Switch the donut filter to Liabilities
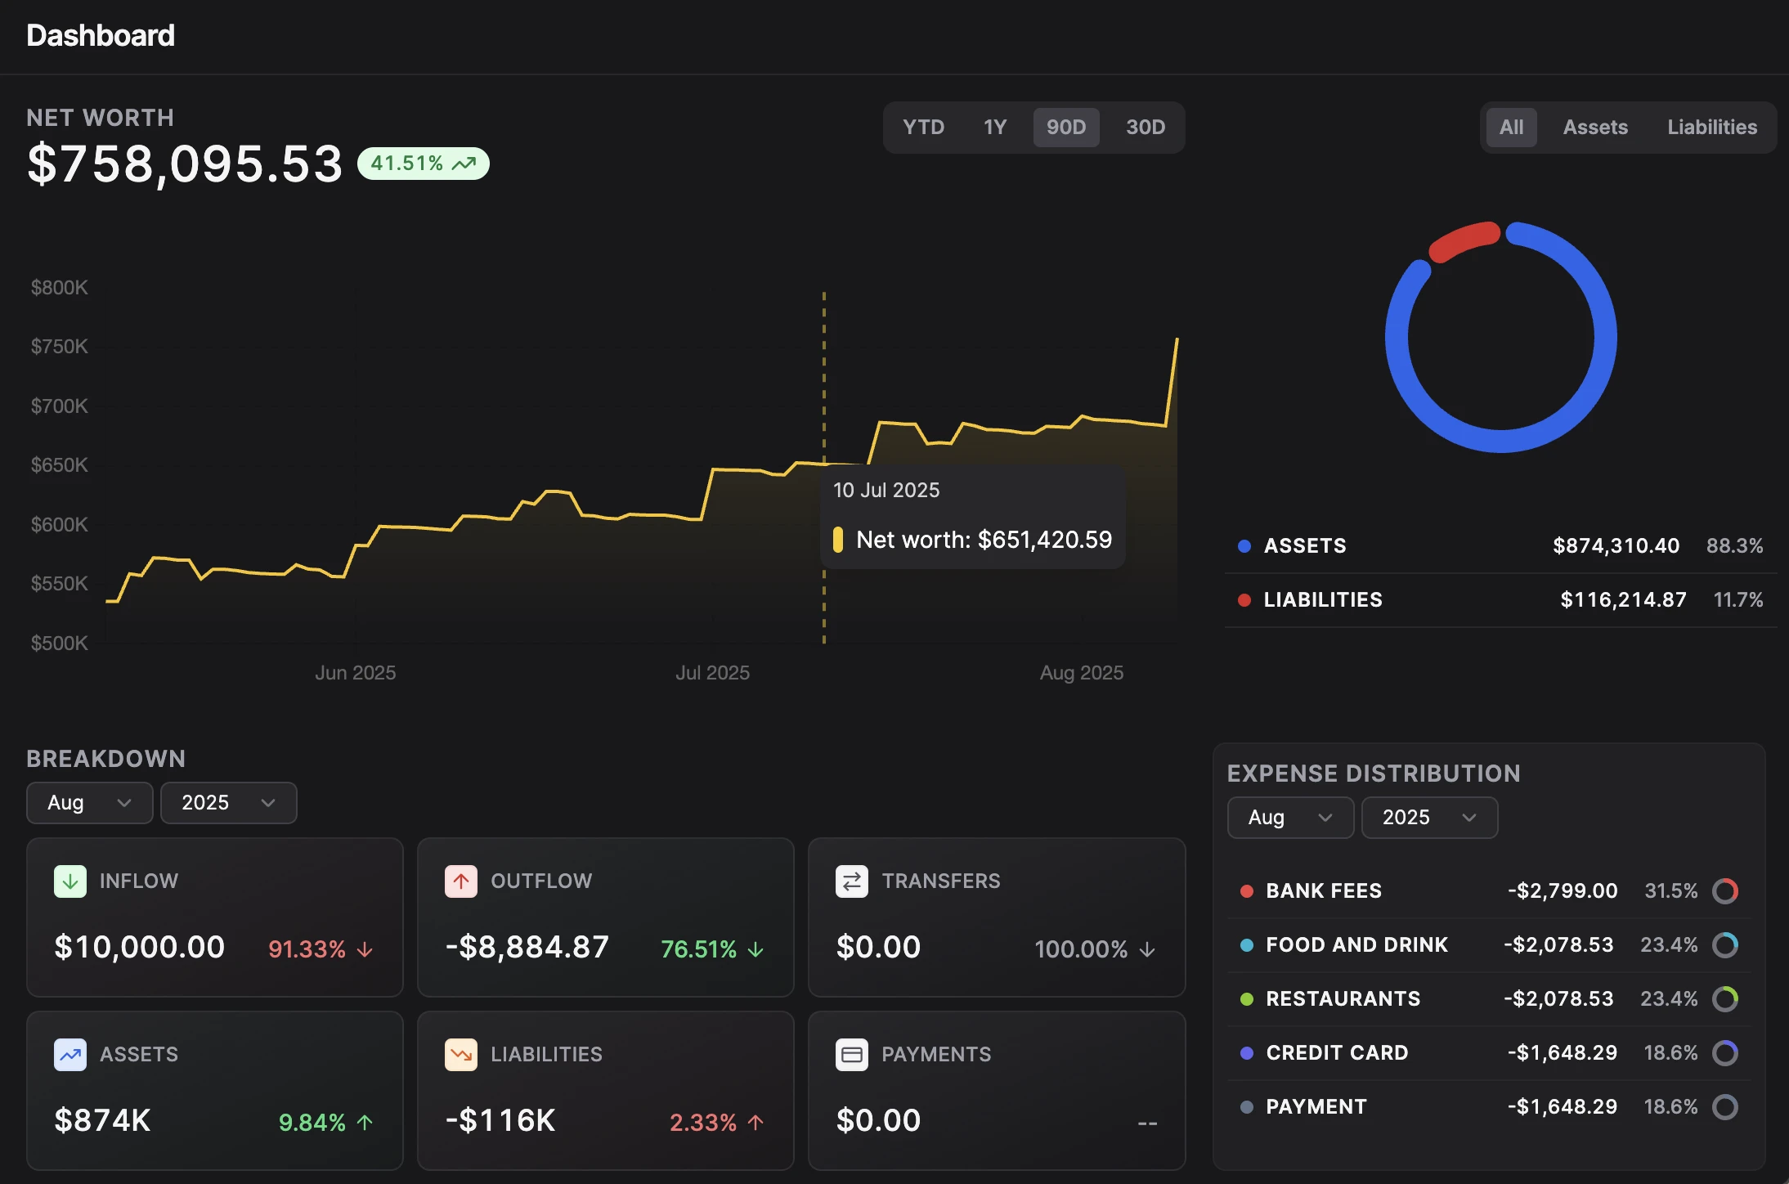The image size is (1789, 1184). [x=1711, y=127]
